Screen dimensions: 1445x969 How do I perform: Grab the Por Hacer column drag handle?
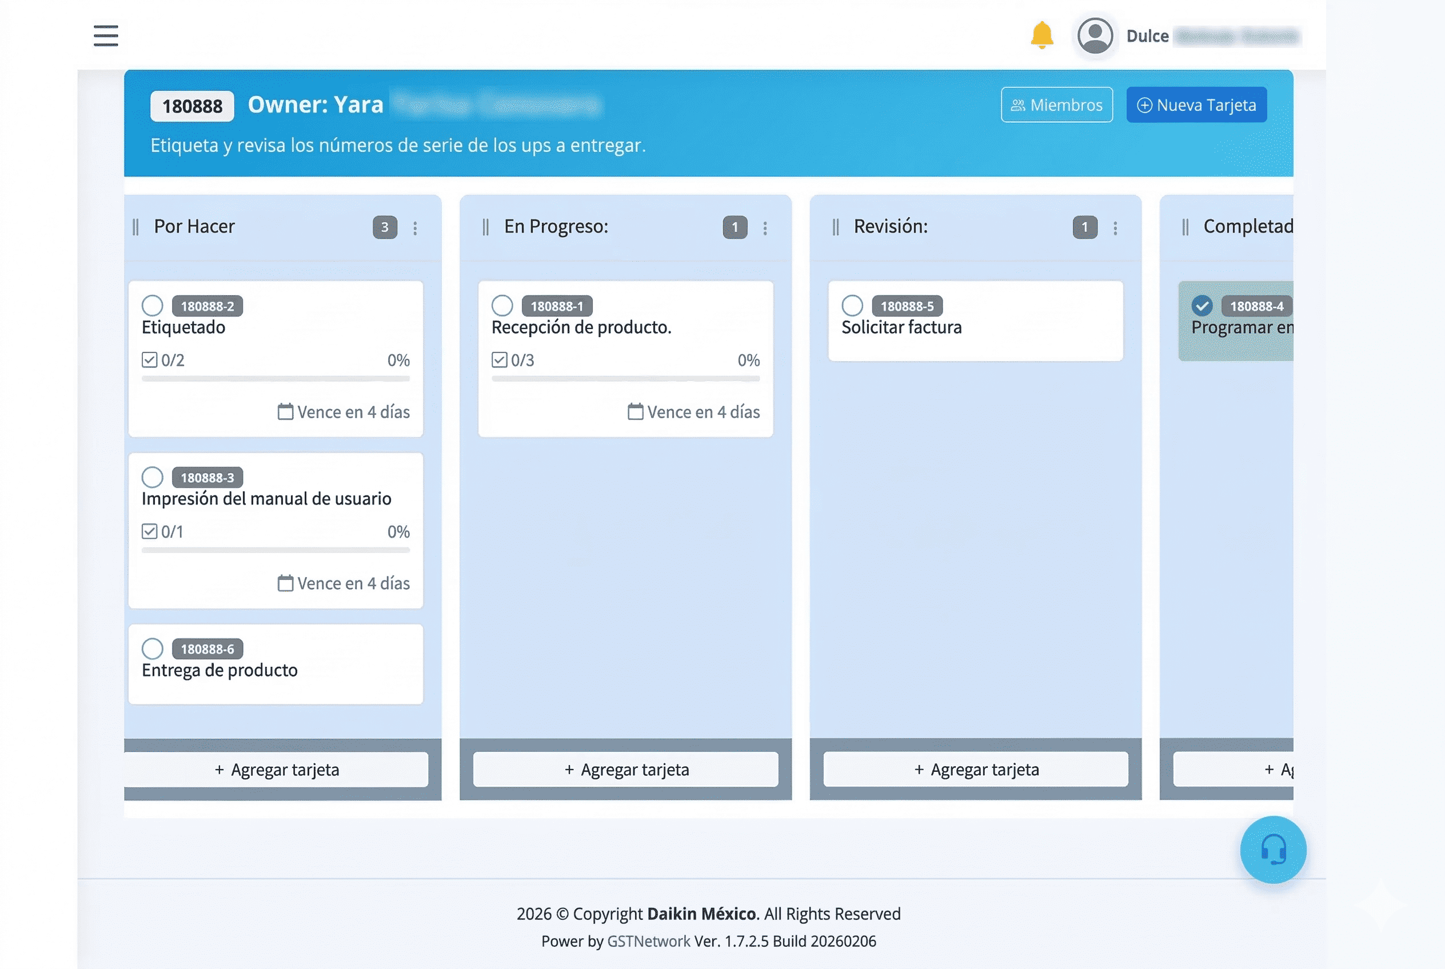[135, 227]
